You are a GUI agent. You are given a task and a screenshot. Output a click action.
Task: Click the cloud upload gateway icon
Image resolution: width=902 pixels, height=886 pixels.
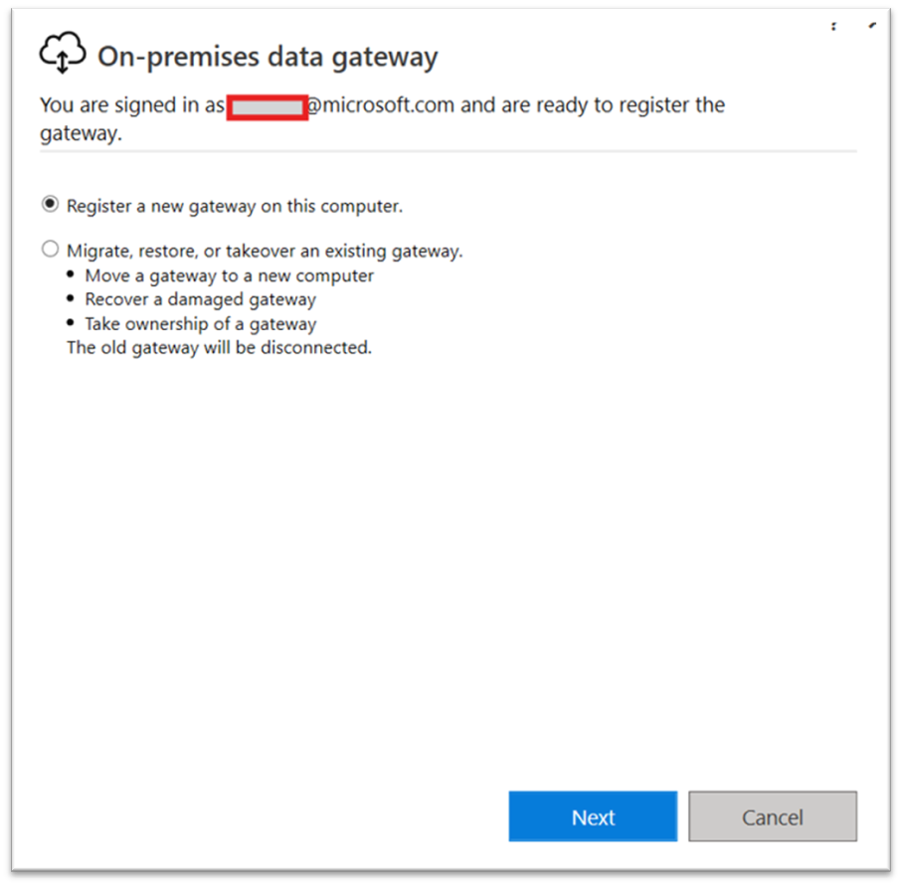point(63,53)
